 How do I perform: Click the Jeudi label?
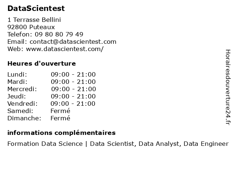pos(16,96)
